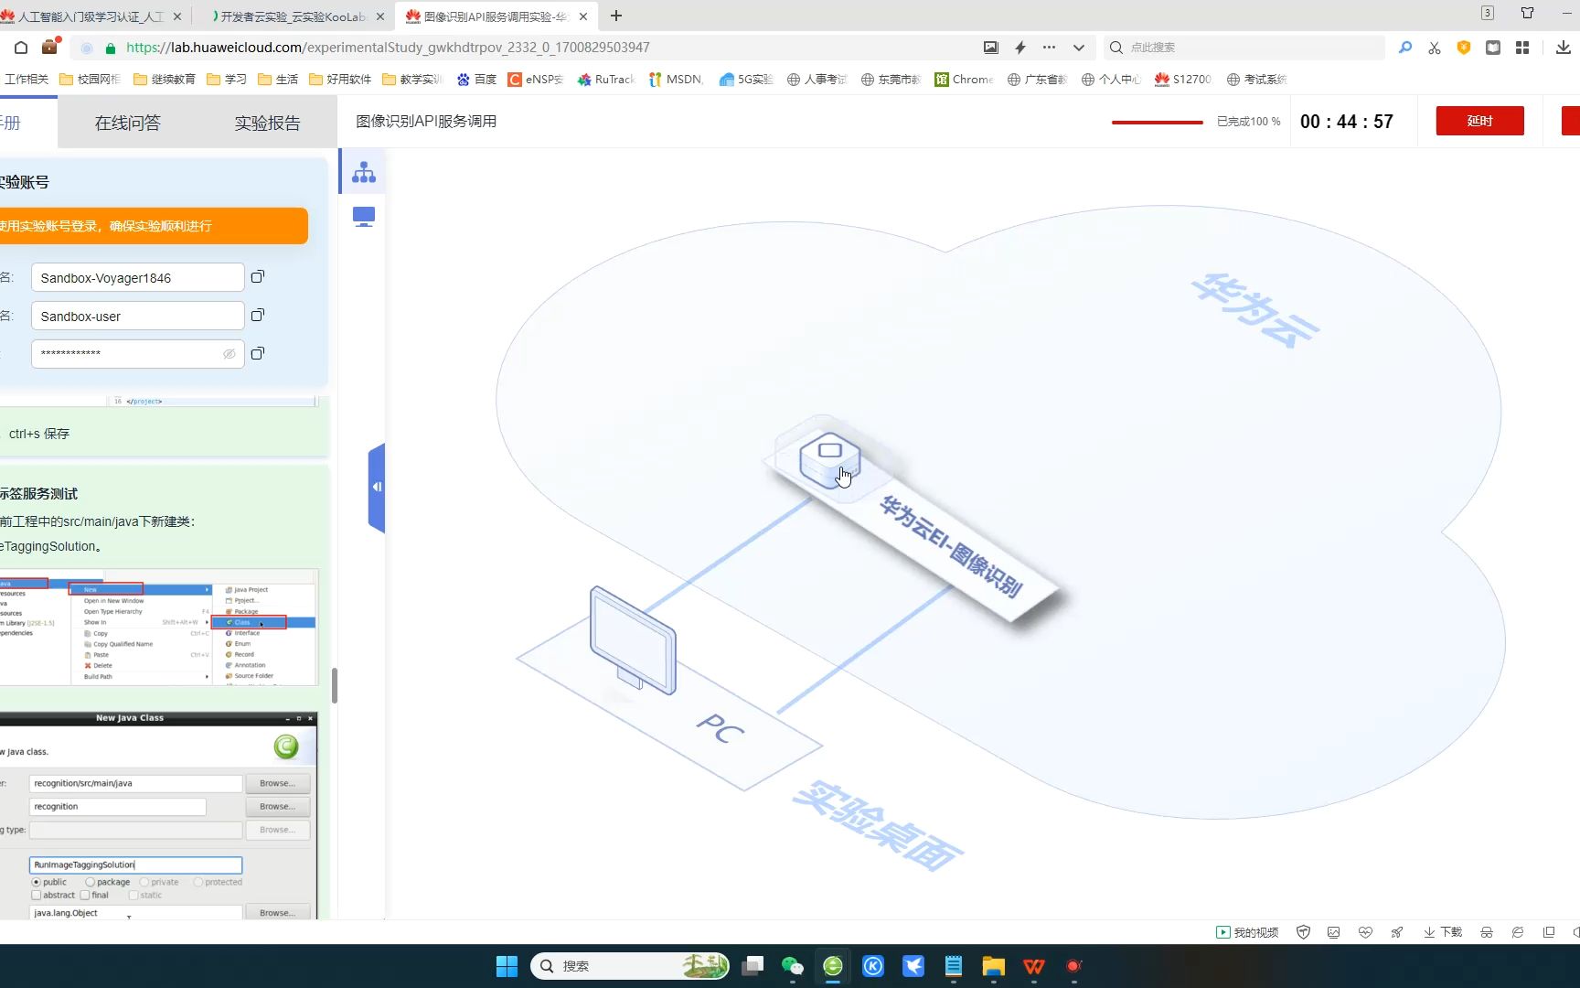Switch browser engine IE icon
Viewport: 1580px width, 988px height.
[1518, 932]
